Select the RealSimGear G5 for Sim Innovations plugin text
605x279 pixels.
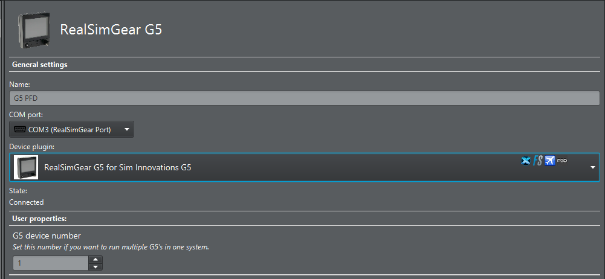tap(118, 167)
